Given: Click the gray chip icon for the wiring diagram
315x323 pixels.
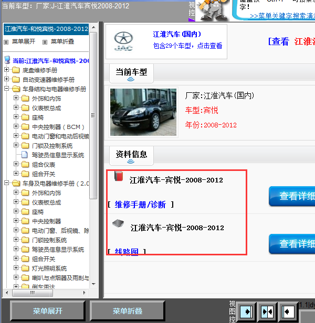Looking at the screenshot, I should pyautogui.click(x=118, y=223).
